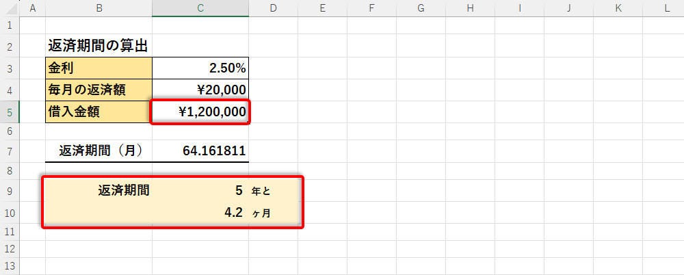Viewport: 684px width, 275px height.
Task: Click column header H
Action: click(x=470, y=8)
